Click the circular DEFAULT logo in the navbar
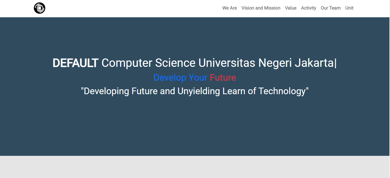The image size is (390, 178). pyautogui.click(x=40, y=8)
